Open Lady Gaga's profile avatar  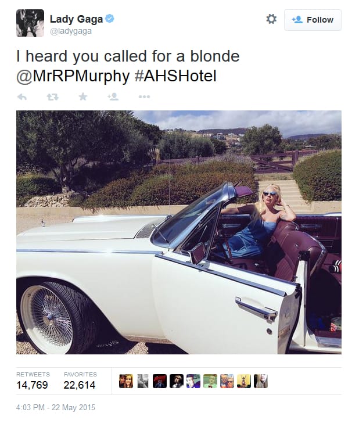pos(30,23)
